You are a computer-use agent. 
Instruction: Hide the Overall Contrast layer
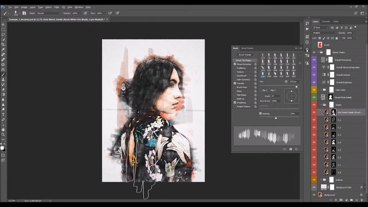pyautogui.click(x=314, y=75)
